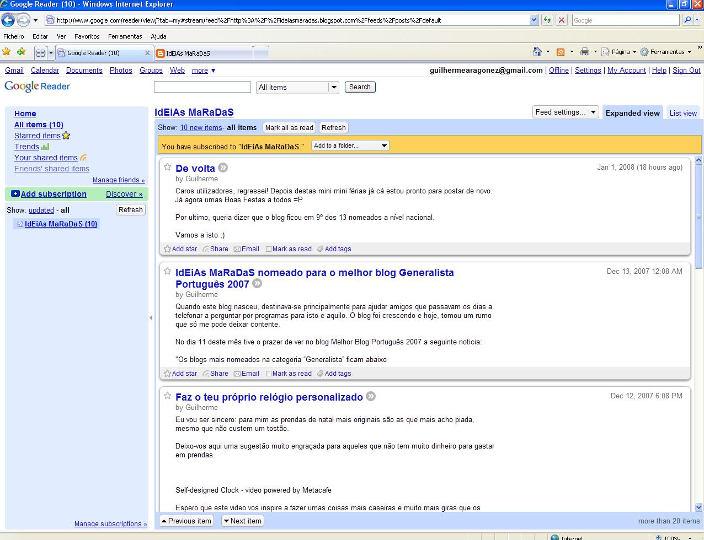The height and width of the screenshot is (540, 704).
Task: Switch to List view tab
Action: pyautogui.click(x=683, y=113)
